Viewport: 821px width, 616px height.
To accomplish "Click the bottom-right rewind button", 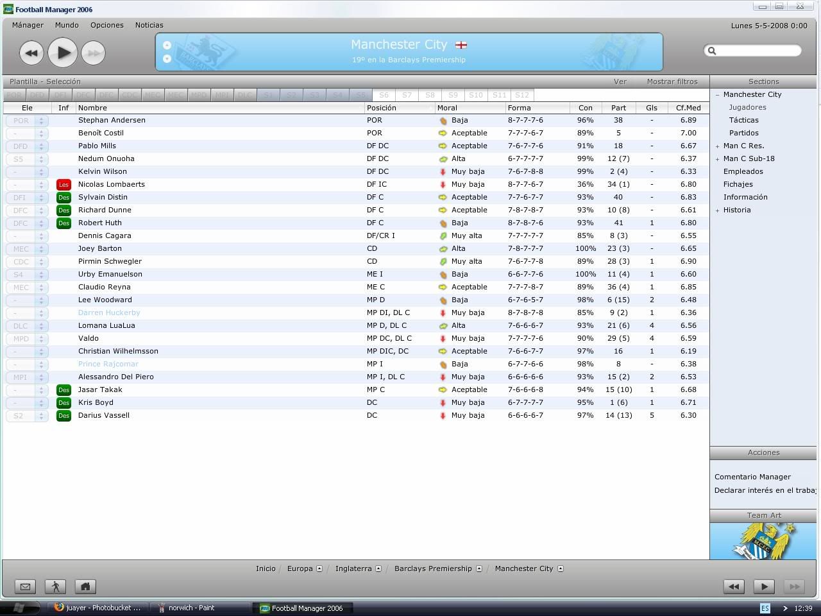I will tap(734, 586).
